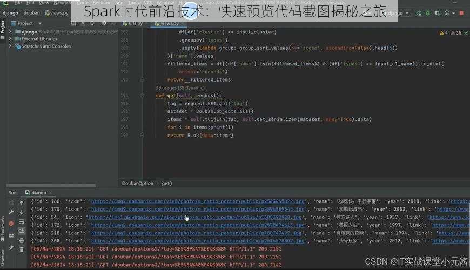
Task: Rerun django in Run panel sidebar
Action: point(11,203)
